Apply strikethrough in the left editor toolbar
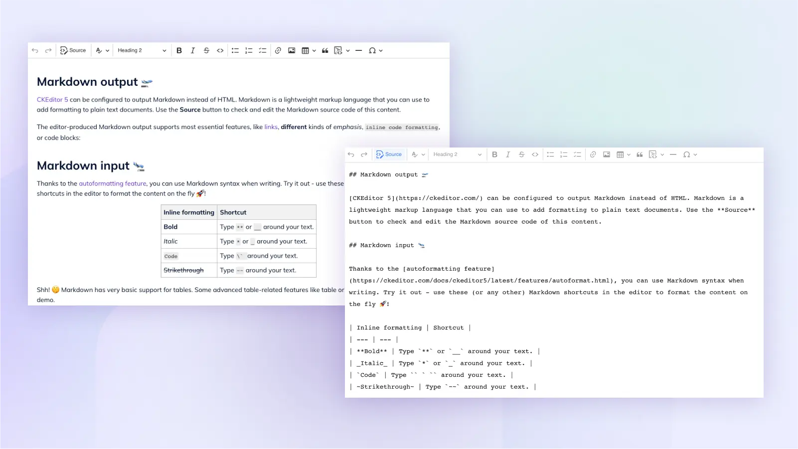Screen dimensions: 798x449 coord(206,50)
